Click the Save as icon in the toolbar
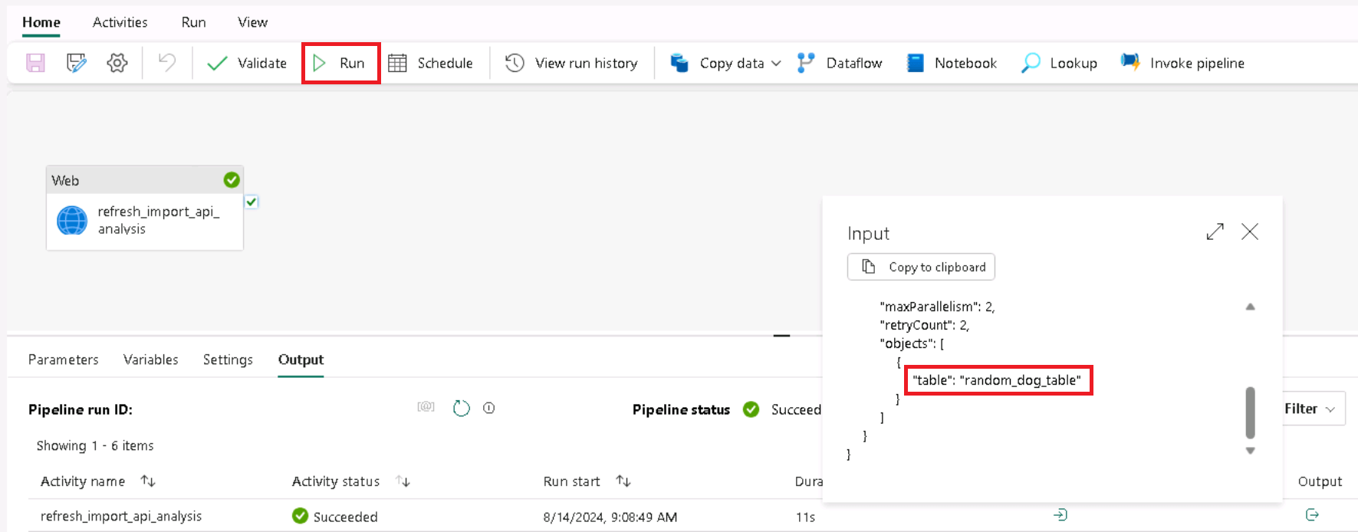This screenshot has height=532, width=1358. (x=76, y=63)
